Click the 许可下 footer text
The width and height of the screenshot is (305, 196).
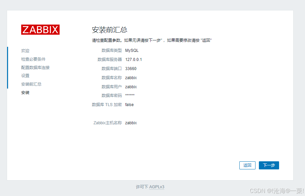pyautogui.click(x=142, y=187)
